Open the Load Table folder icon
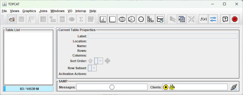The image size is (243, 95). point(12,19)
